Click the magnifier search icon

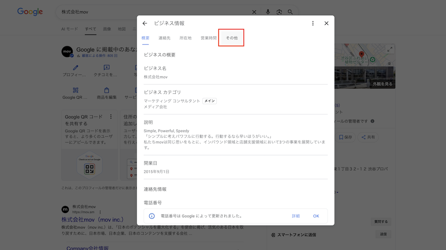pyautogui.click(x=290, y=12)
